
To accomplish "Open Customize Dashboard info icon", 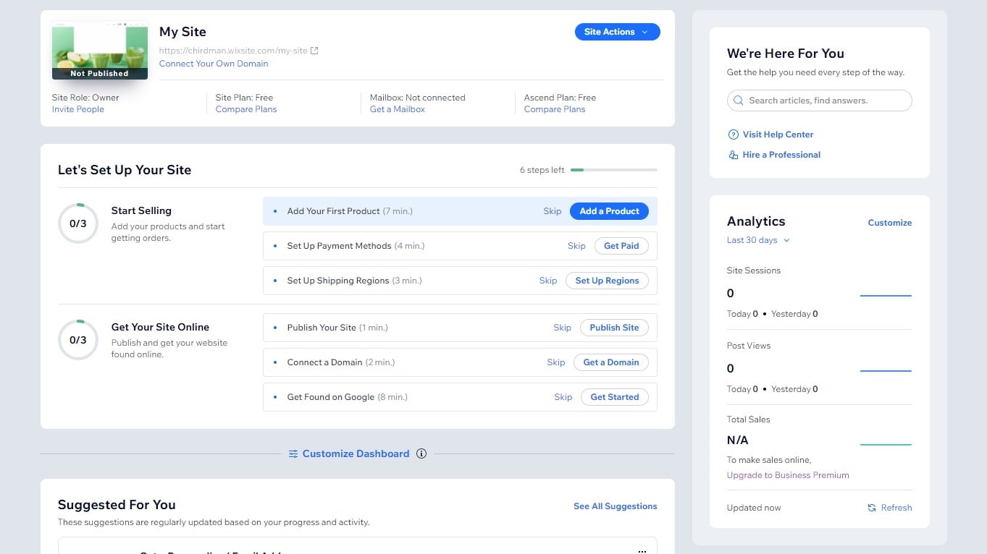I will point(421,454).
